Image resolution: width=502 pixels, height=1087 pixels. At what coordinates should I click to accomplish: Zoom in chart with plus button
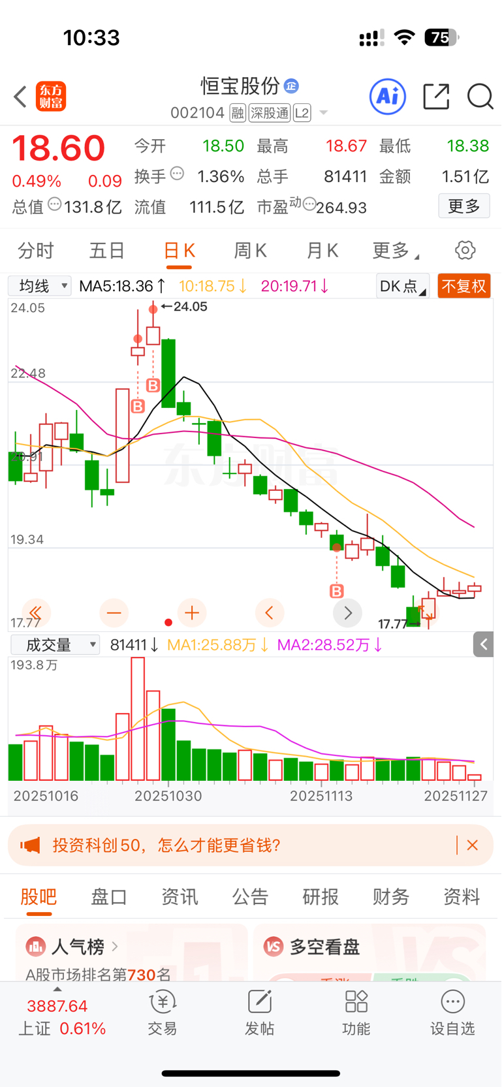[192, 612]
